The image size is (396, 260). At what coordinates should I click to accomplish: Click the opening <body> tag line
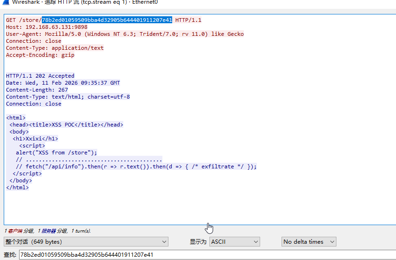(19, 132)
